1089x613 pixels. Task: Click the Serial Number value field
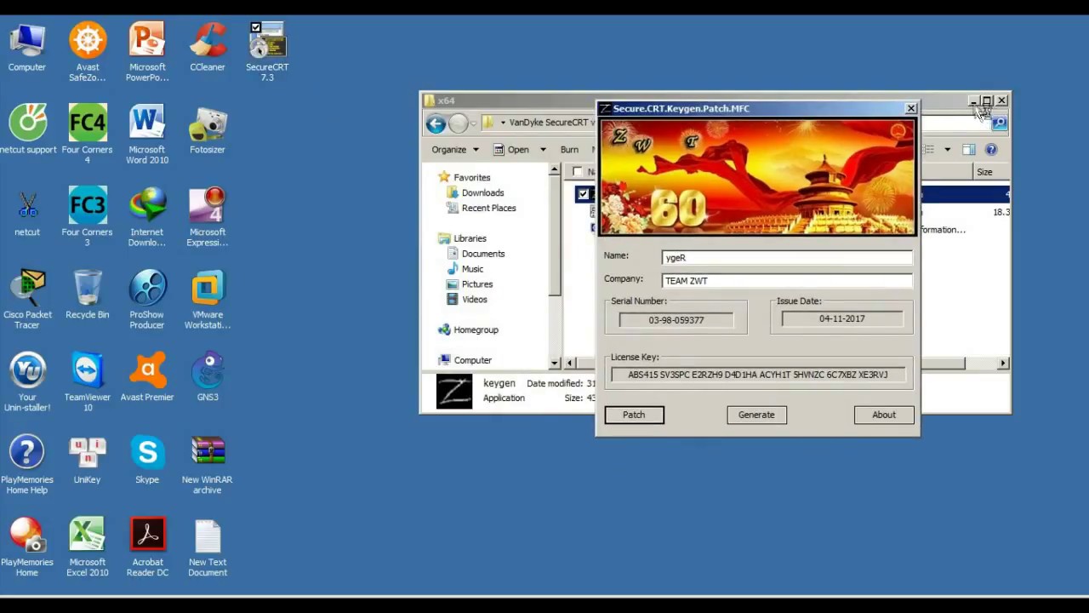tap(676, 320)
